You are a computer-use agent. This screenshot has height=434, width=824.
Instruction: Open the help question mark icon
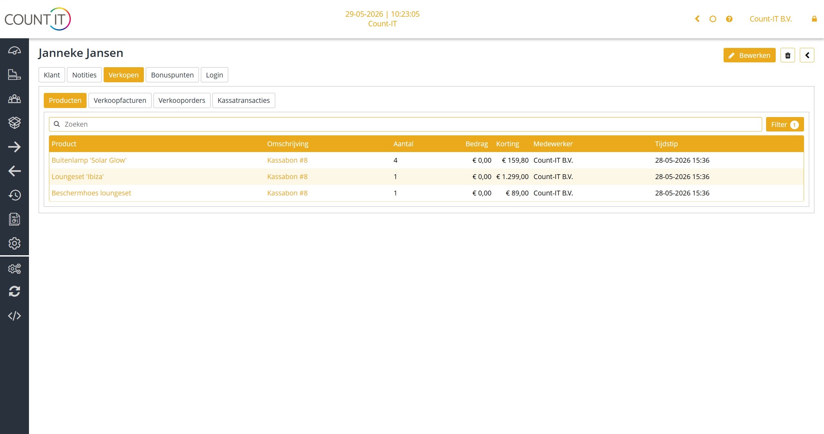click(729, 19)
